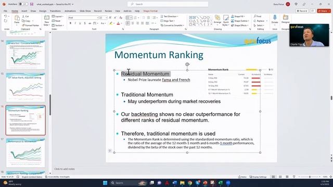This screenshot has height=187, width=333.
Task: Open the Designer pane
Action: click(286, 19)
